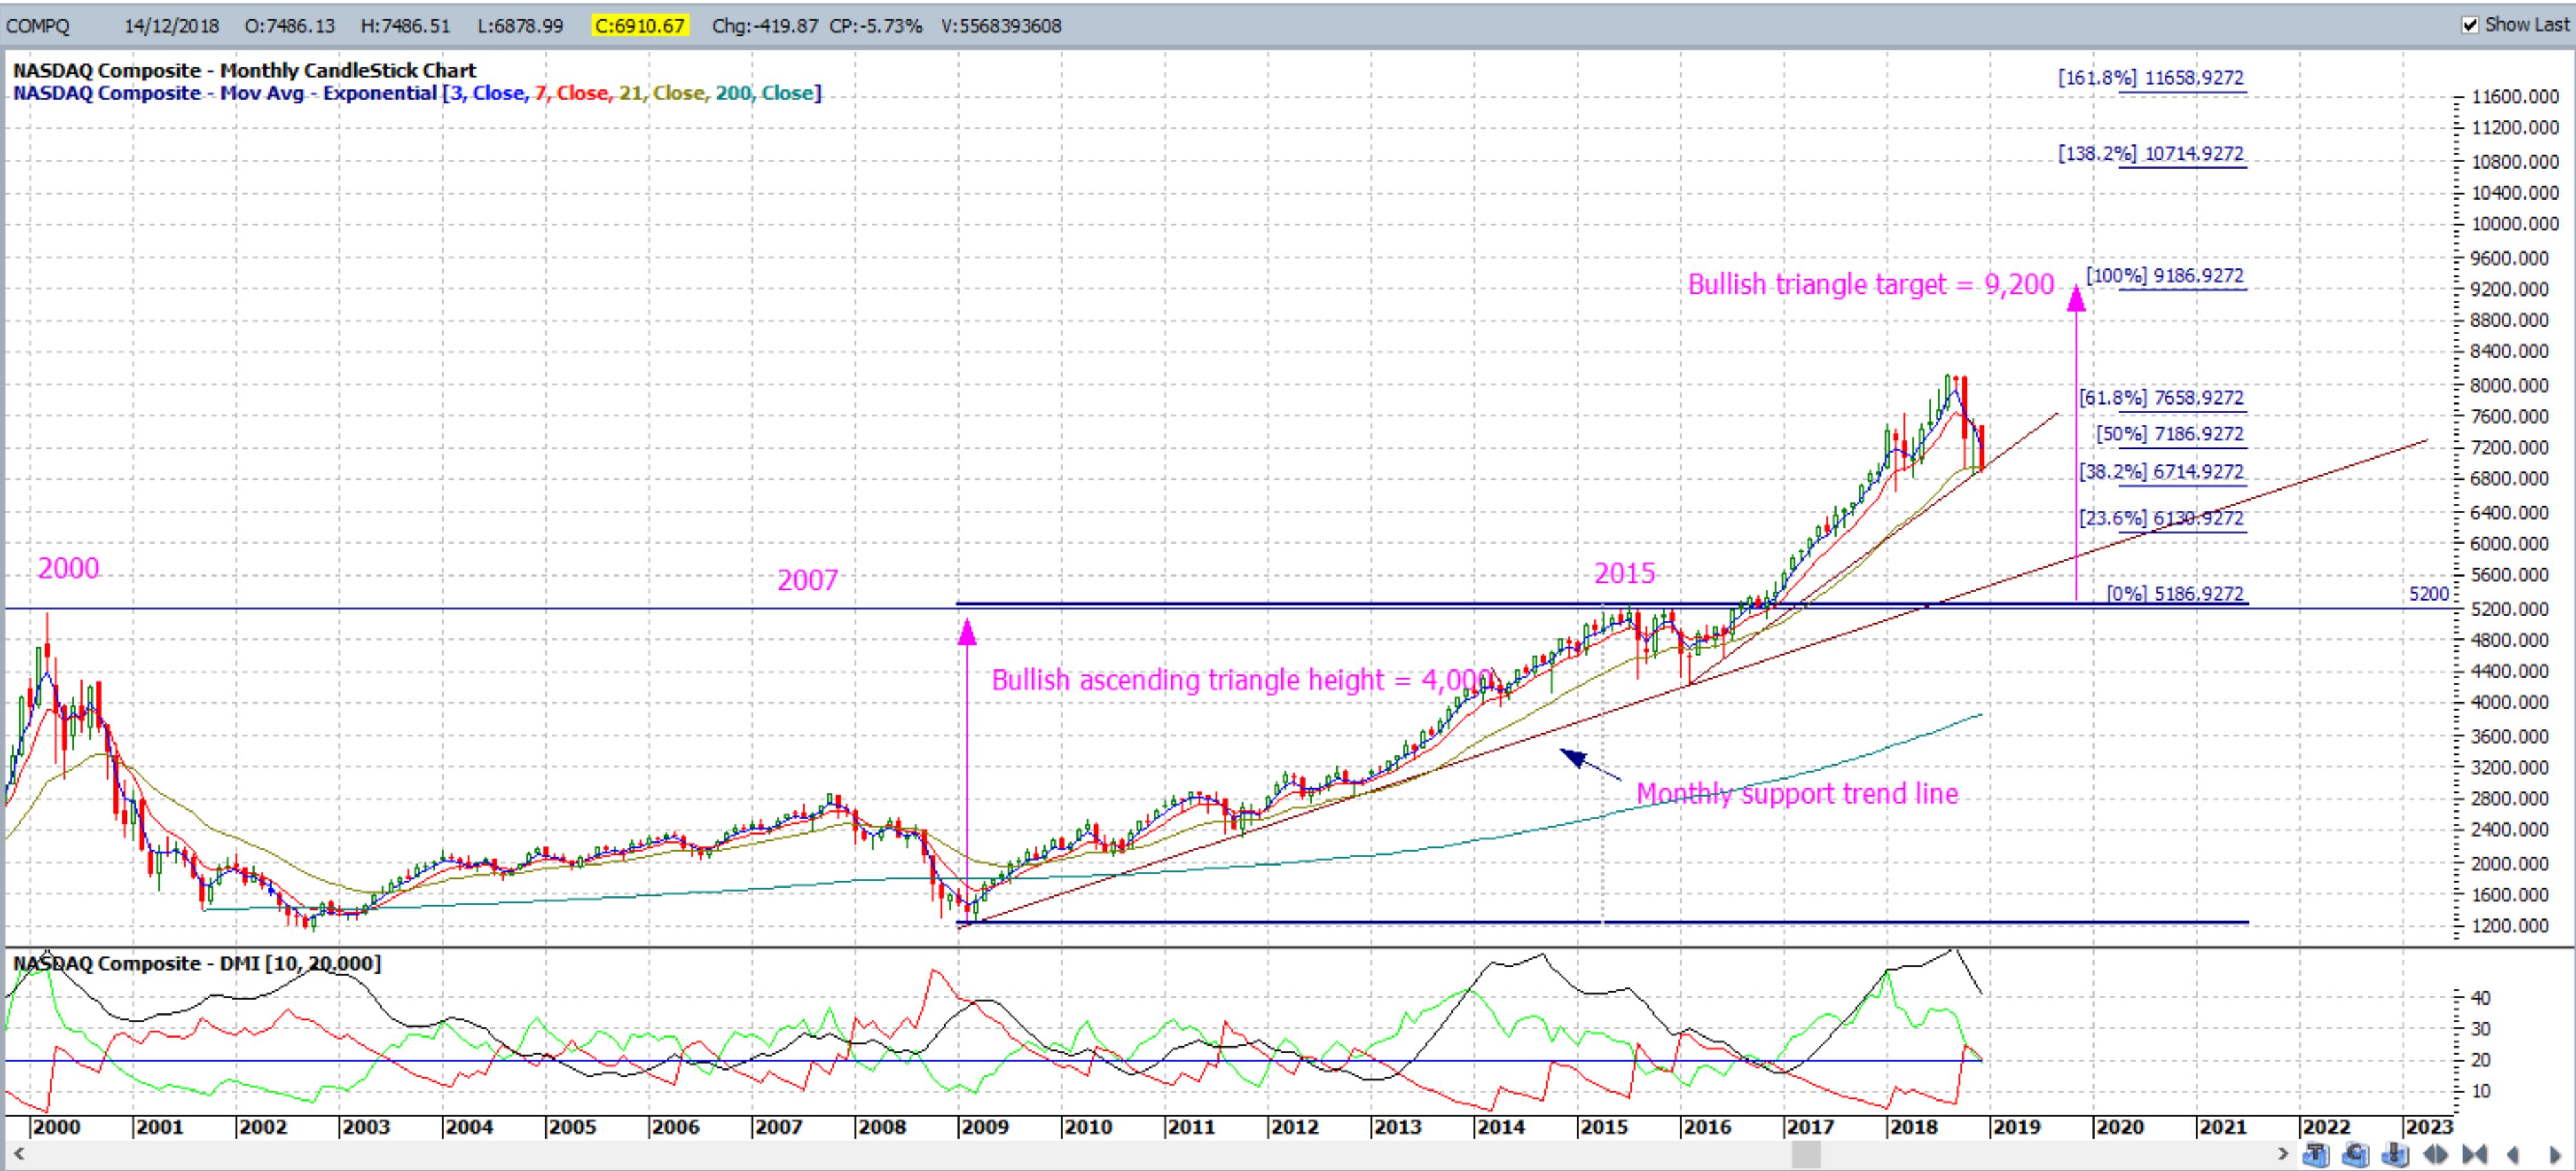The width and height of the screenshot is (2576, 1171).
Task: Click the compress horizontal spacing arrows icon
Action: (2474, 1154)
